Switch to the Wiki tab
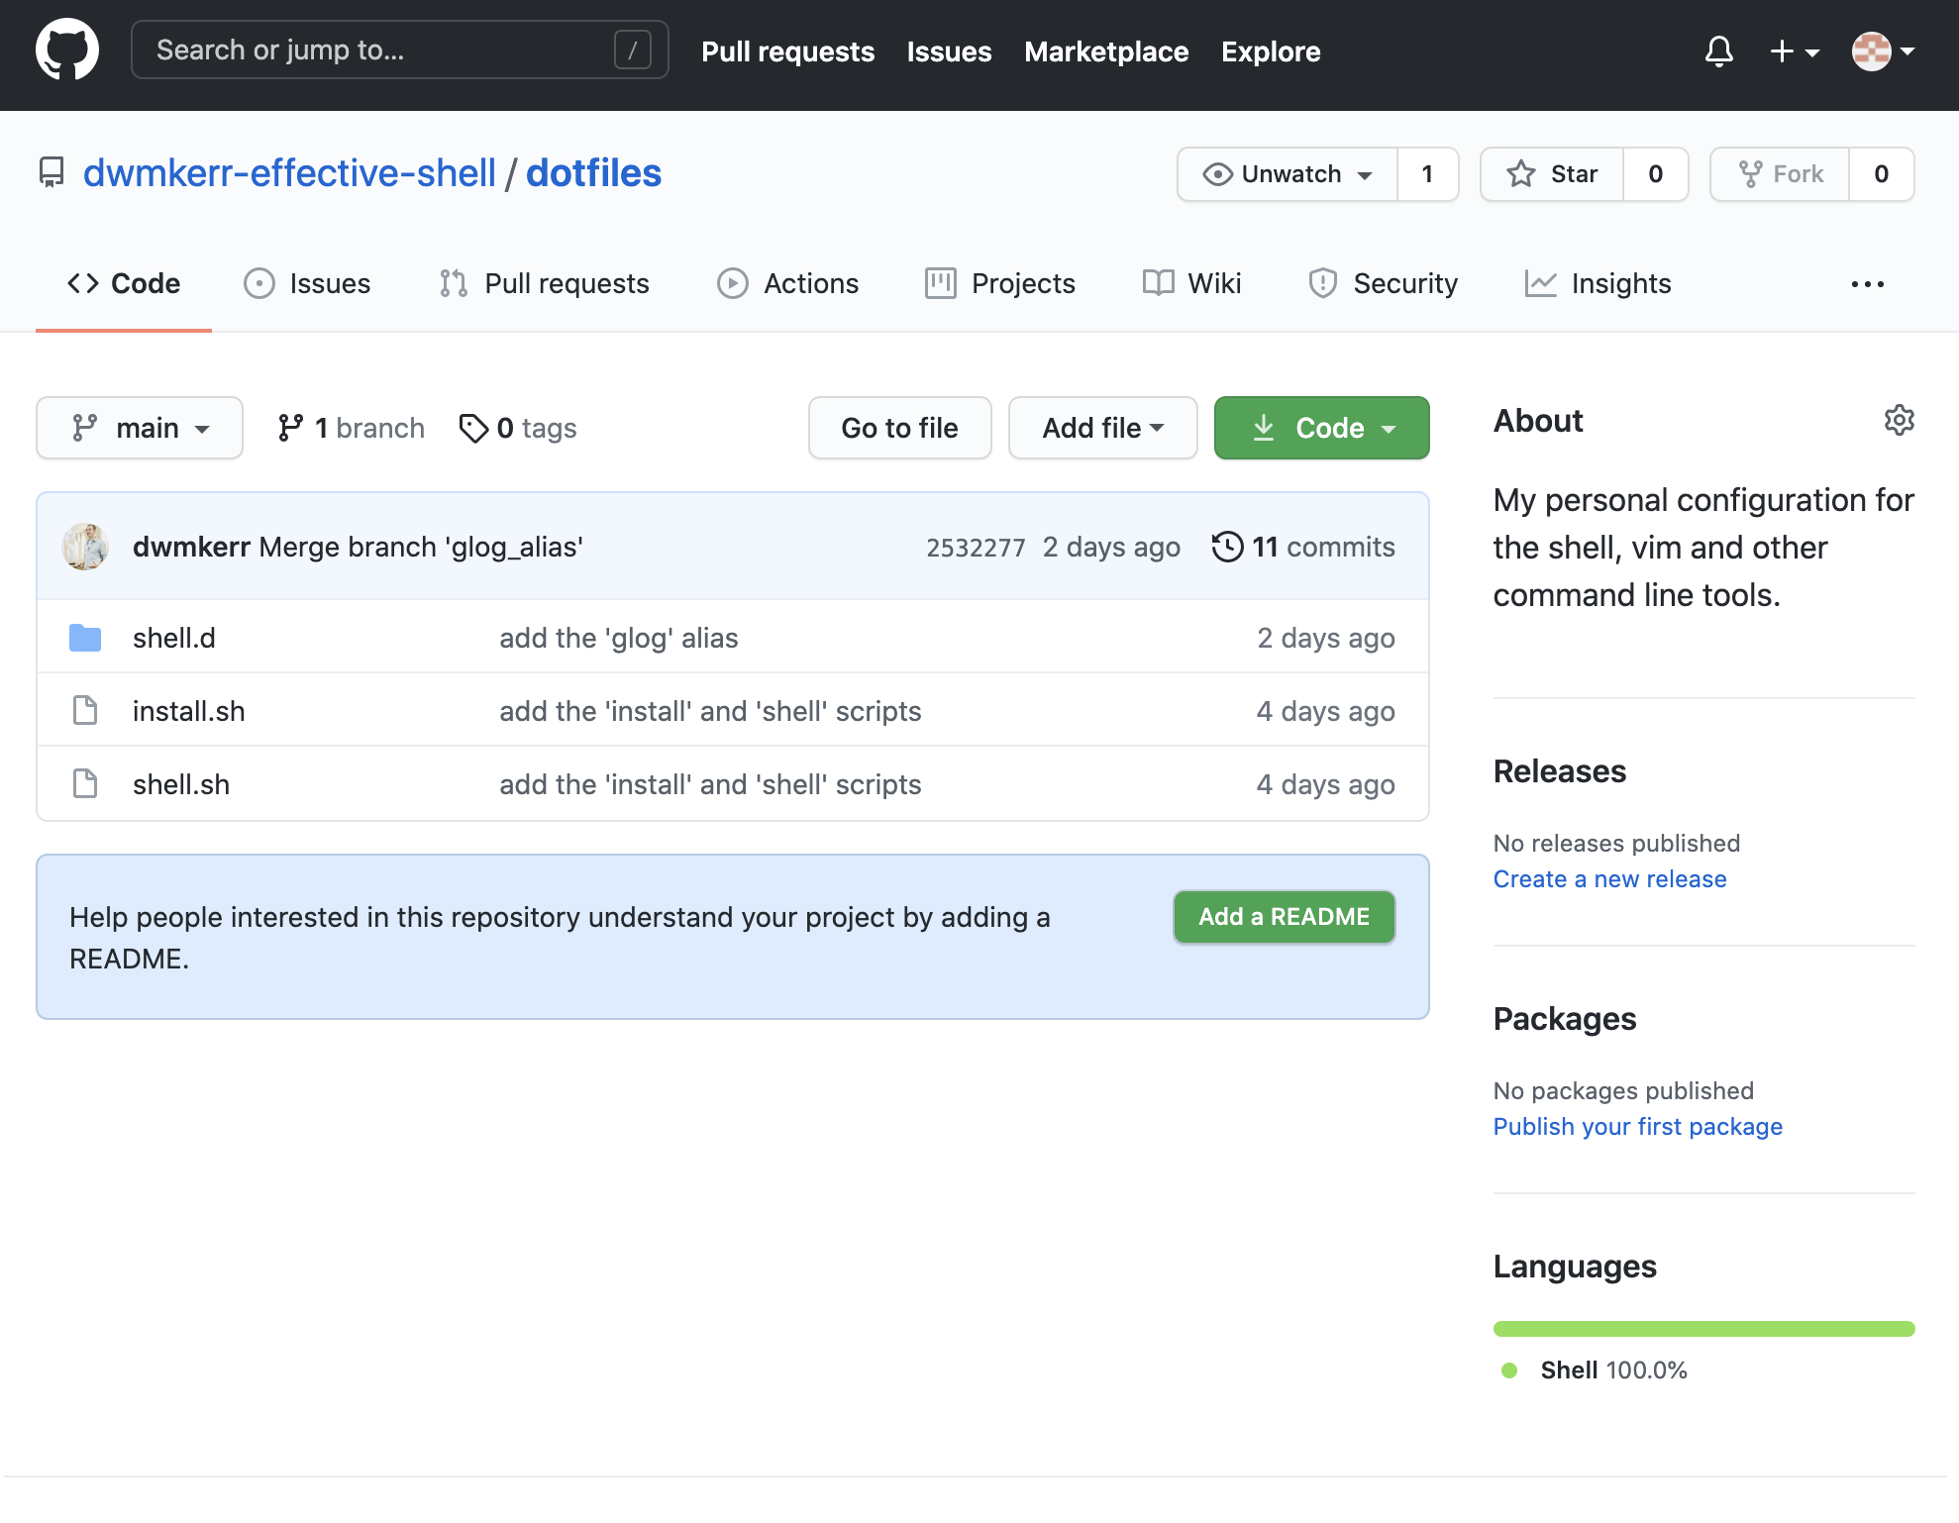 tap(1191, 284)
